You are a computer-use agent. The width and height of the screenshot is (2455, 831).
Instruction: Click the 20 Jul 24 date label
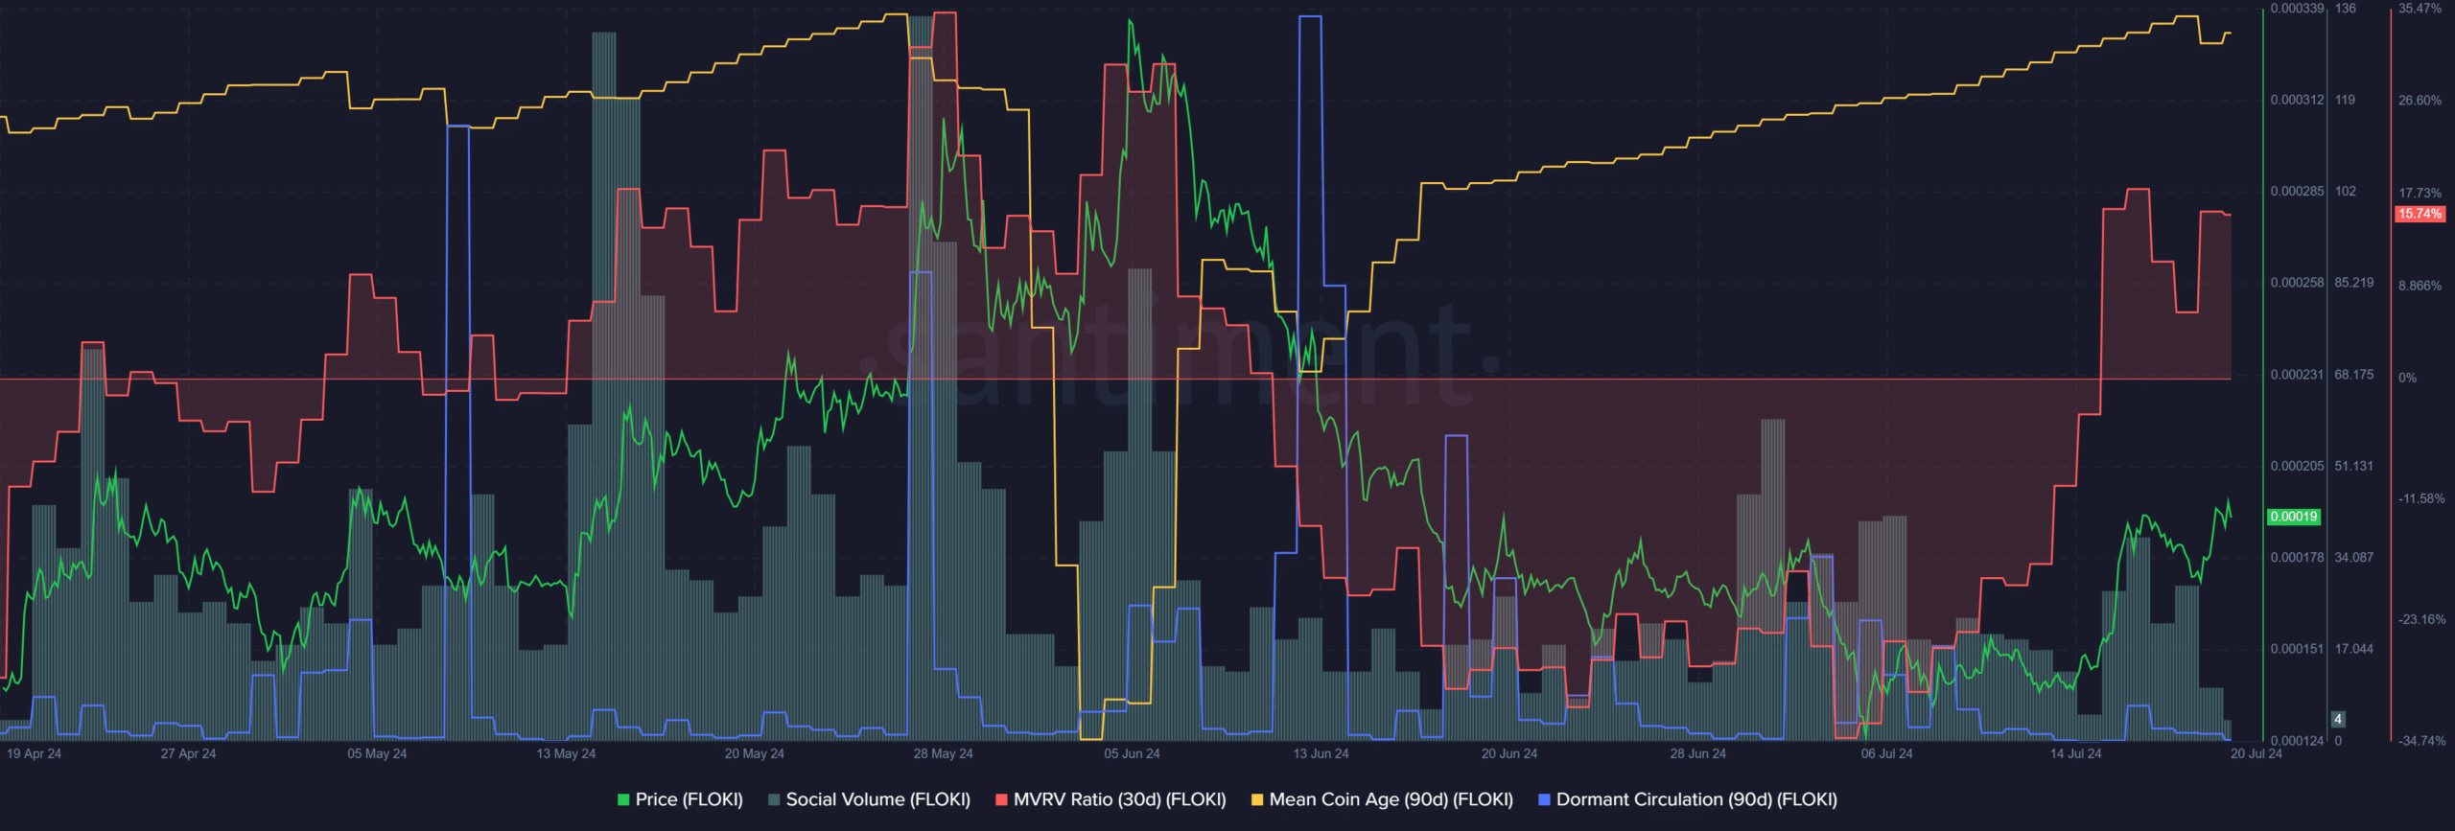coord(2256,753)
